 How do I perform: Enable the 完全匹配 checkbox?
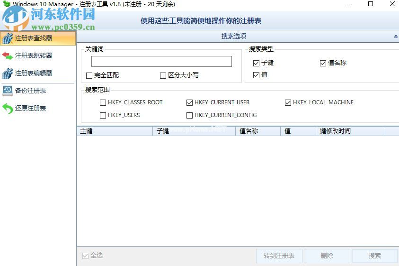tap(89, 75)
